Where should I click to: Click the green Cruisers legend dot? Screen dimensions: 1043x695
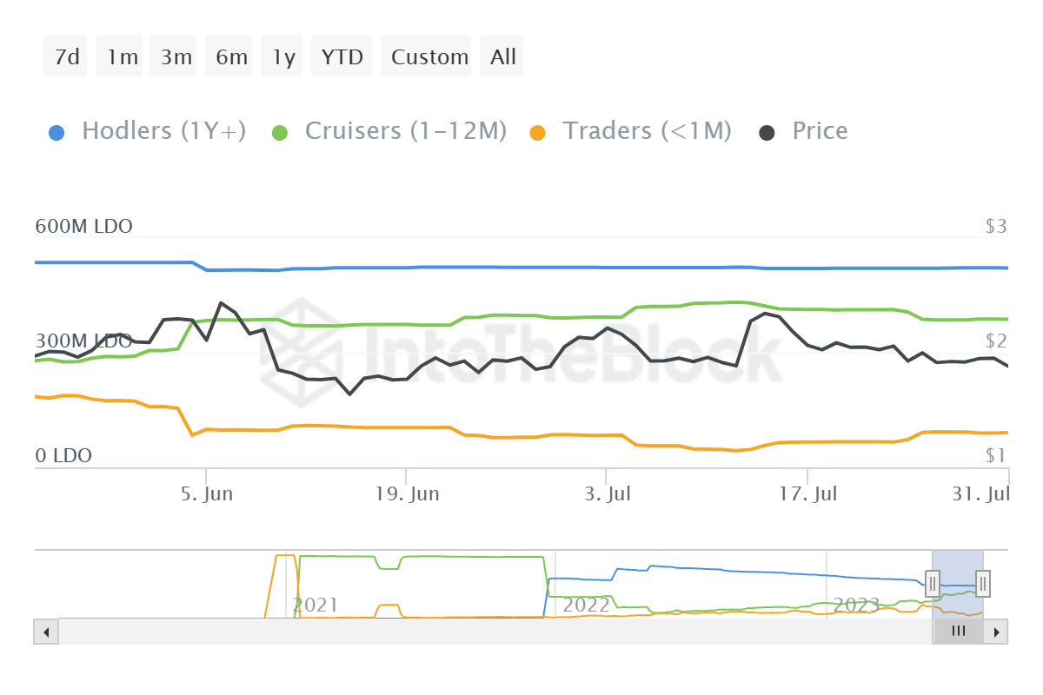tap(280, 133)
